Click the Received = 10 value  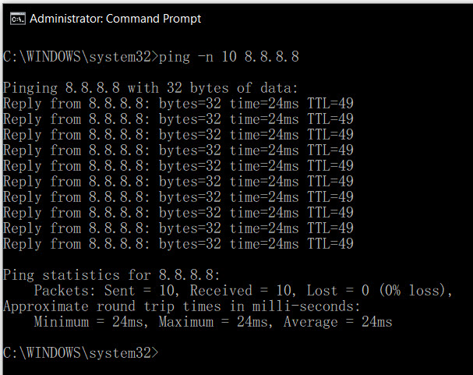click(242, 291)
